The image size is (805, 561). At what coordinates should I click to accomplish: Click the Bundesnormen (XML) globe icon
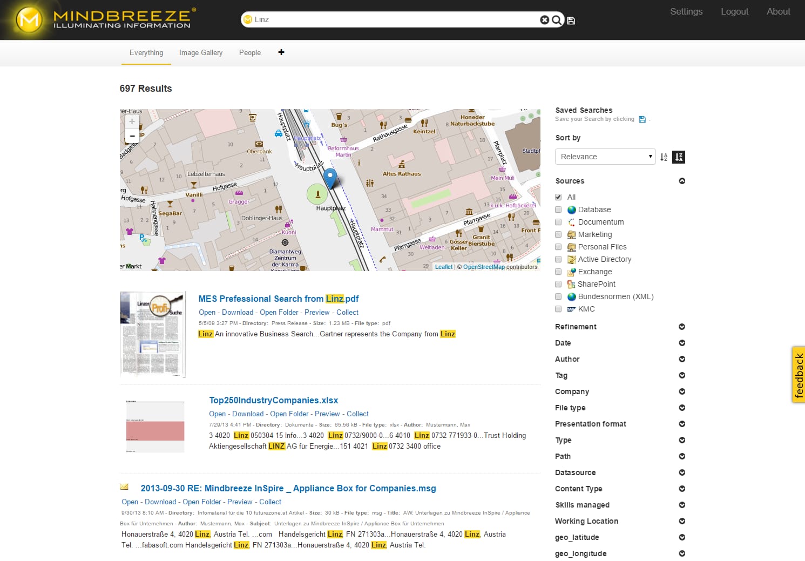point(572,297)
